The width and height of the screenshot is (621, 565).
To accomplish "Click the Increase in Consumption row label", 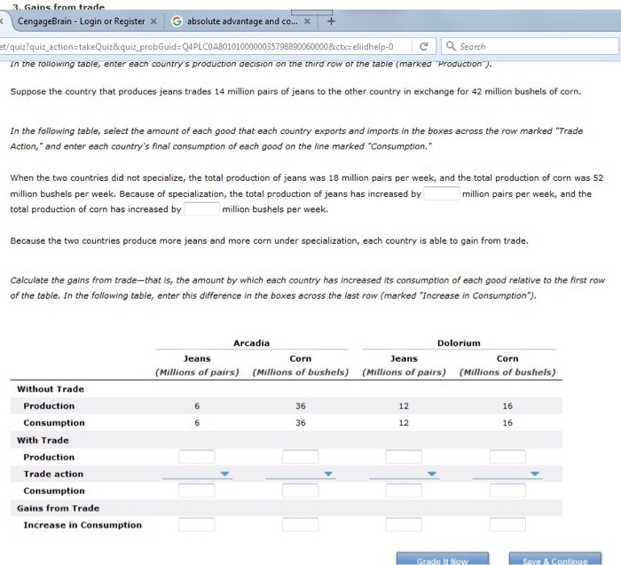I will tap(83, 525).
